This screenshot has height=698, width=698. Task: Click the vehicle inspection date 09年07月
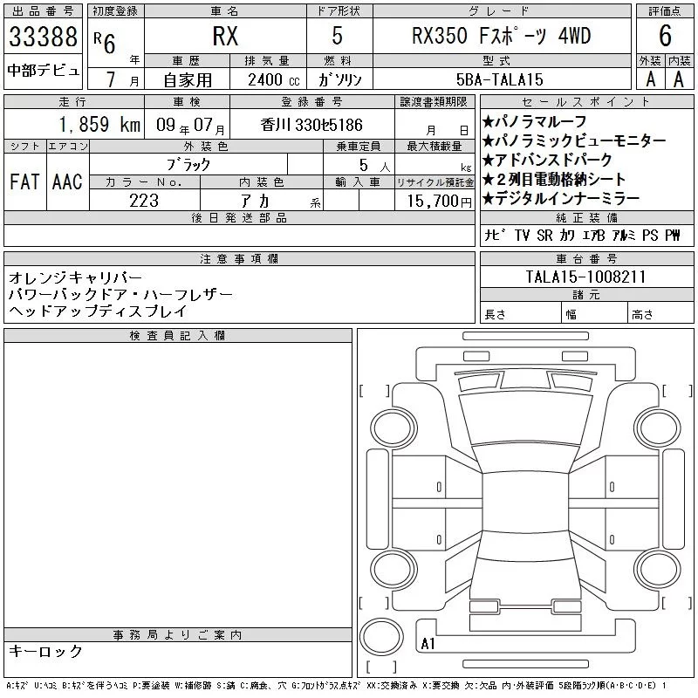190,125
